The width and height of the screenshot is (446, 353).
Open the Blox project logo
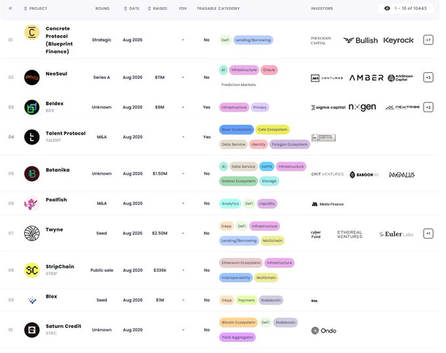(32, 300)
